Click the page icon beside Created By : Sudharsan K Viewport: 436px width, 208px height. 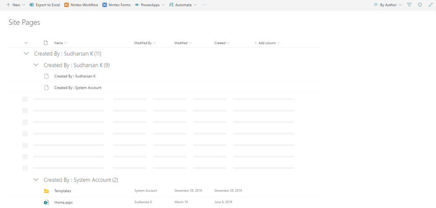click(x=46, y=76)
